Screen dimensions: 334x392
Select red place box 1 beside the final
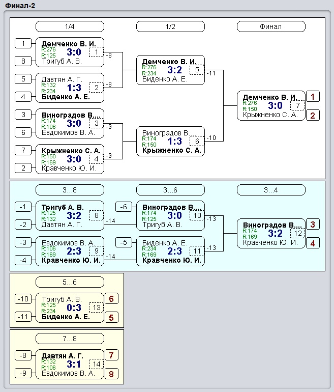[313, 97]
